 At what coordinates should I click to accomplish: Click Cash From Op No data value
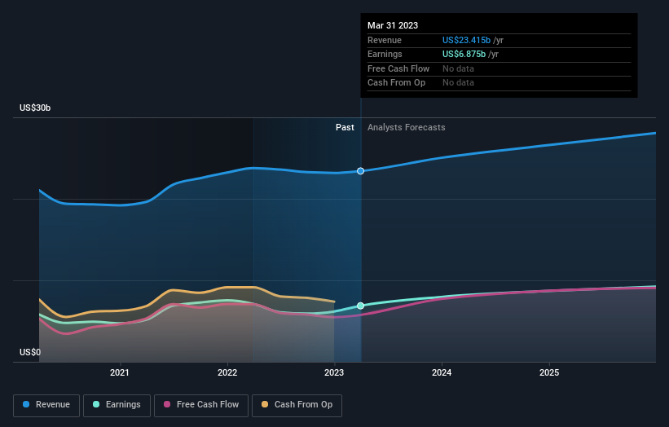(458, 83)
